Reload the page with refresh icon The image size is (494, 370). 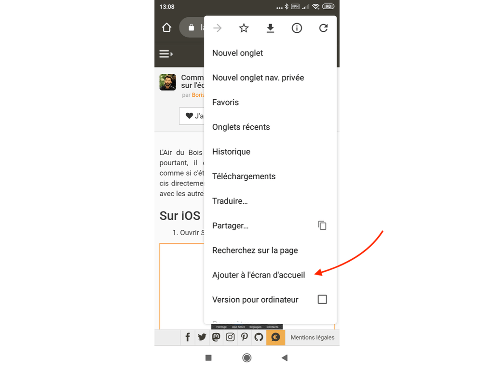coord(323,28)
